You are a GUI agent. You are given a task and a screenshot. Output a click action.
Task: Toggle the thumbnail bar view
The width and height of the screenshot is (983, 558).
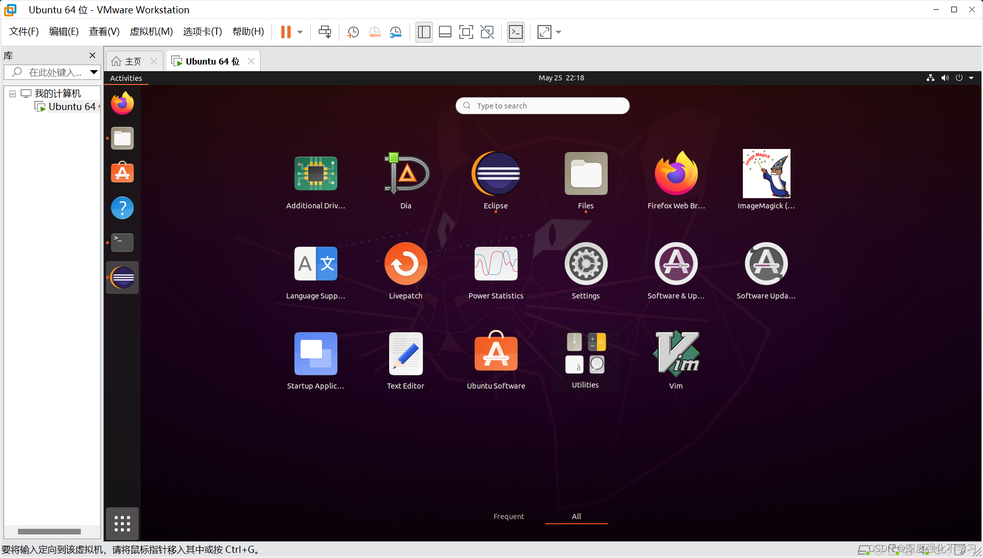click(445, 32)
